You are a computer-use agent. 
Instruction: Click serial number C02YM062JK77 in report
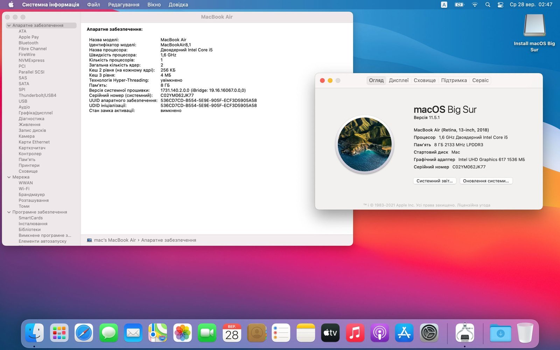pos(177,95)
